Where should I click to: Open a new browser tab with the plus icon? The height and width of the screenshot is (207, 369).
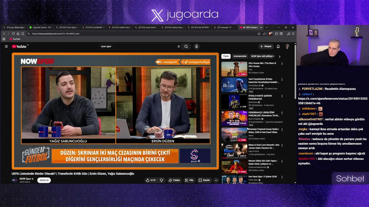tap(267, 27)
